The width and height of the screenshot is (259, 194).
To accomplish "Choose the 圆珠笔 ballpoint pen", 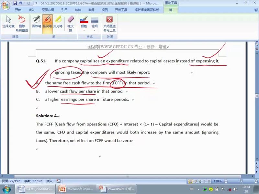I will coord(37,21).
